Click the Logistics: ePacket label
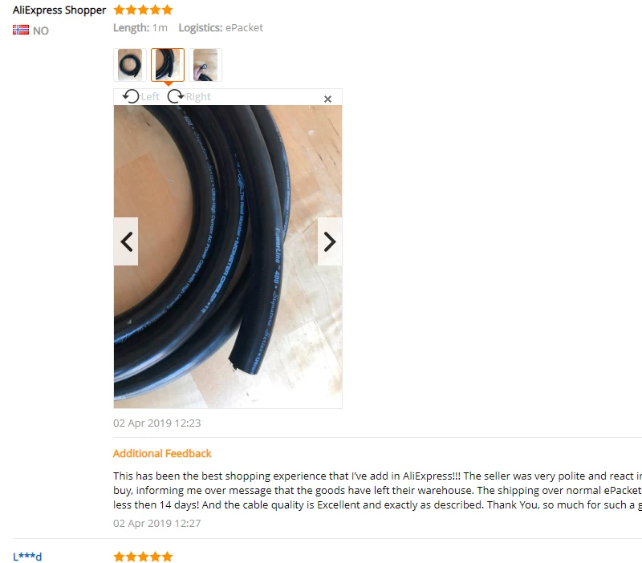642x563 pixels. (221, 28)
